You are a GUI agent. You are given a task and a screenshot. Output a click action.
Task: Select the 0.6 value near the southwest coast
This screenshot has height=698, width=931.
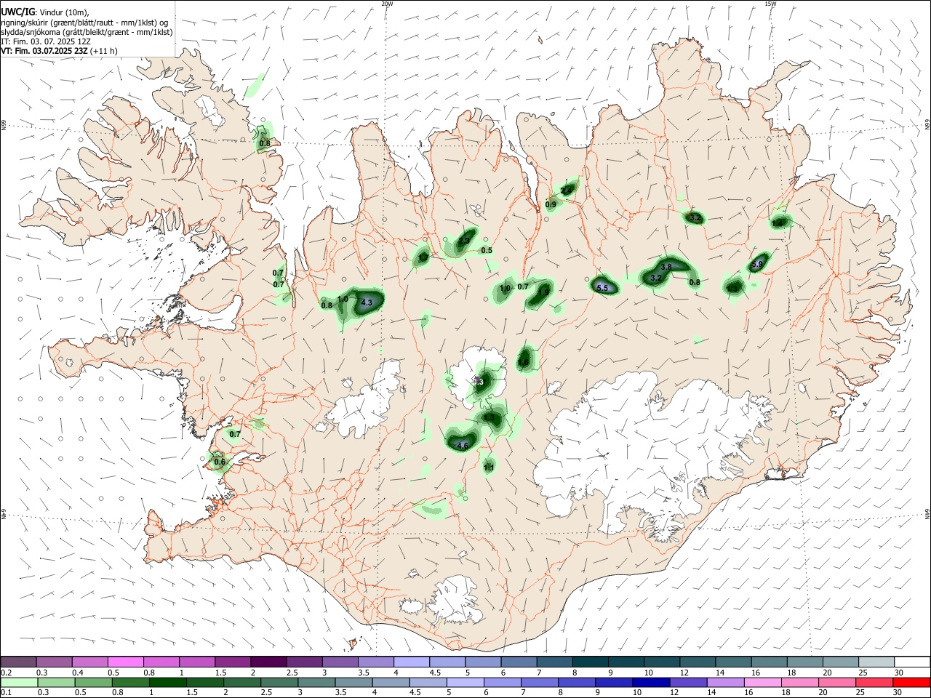coord(220,462)
